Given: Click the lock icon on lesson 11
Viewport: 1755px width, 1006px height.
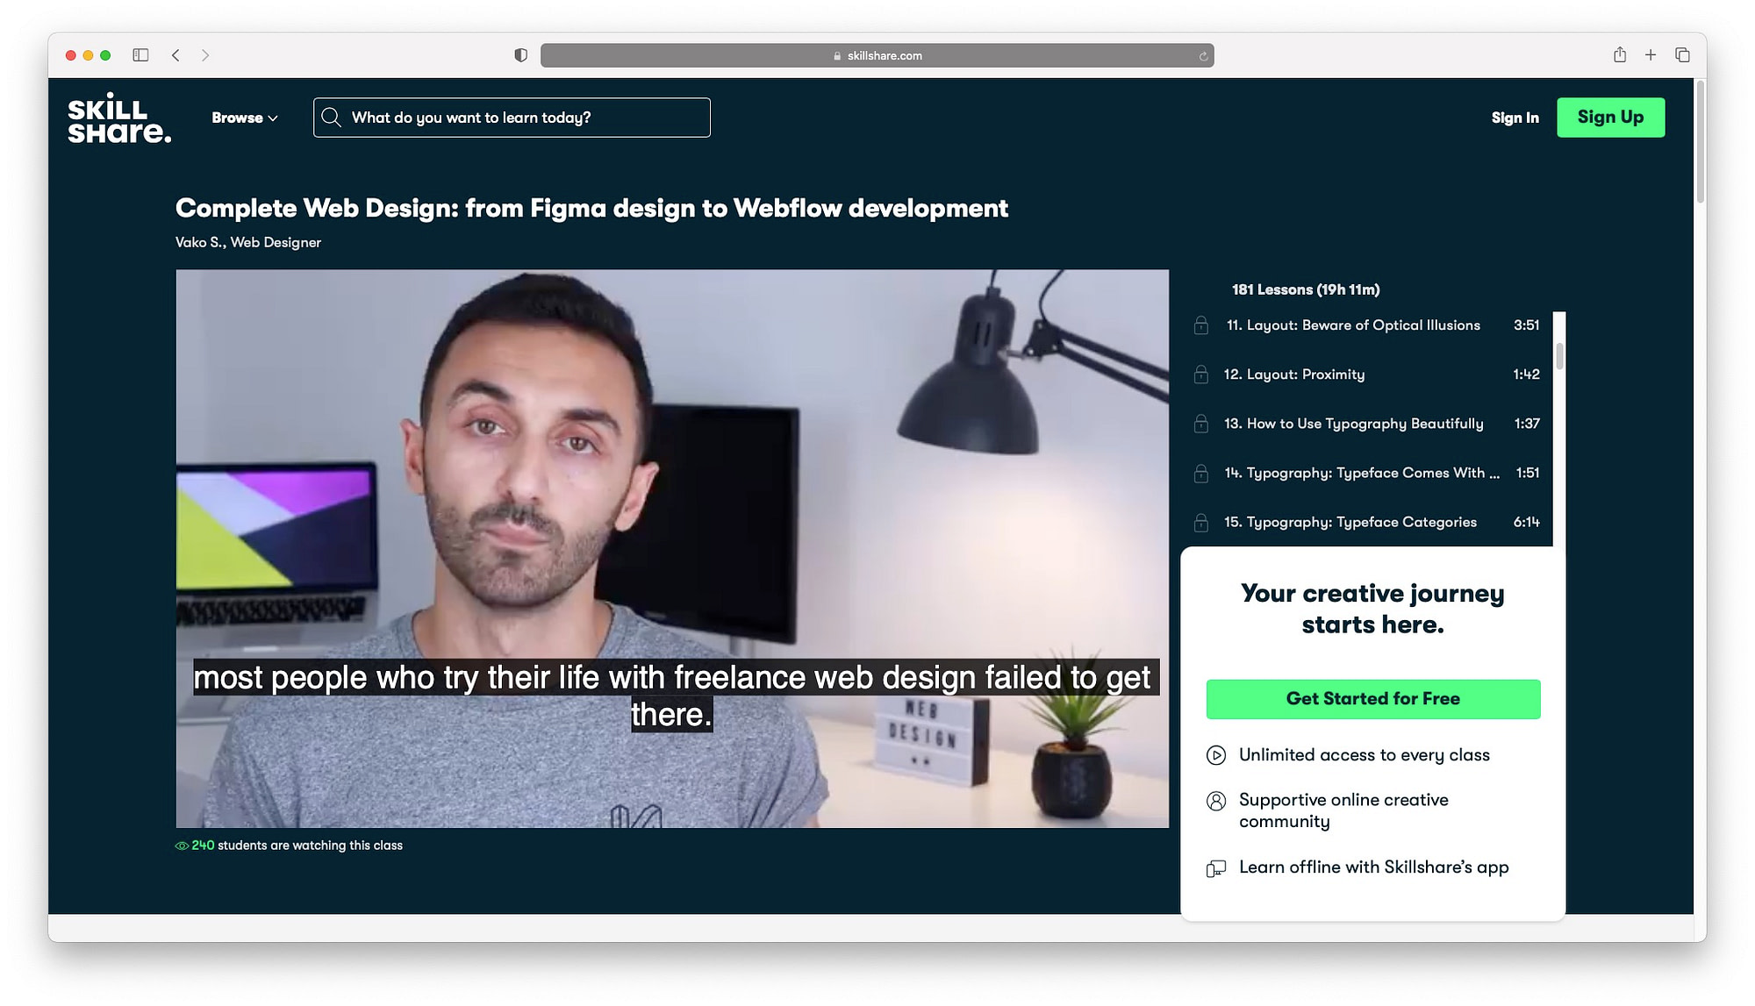Looking at the screenshot, I should 1202,325.
